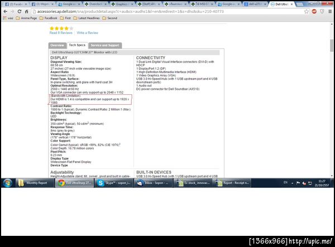Open the Skype taskbar window
Viewport: 335px width, 247px height.
pyautogui.click(x=114, y=183)
